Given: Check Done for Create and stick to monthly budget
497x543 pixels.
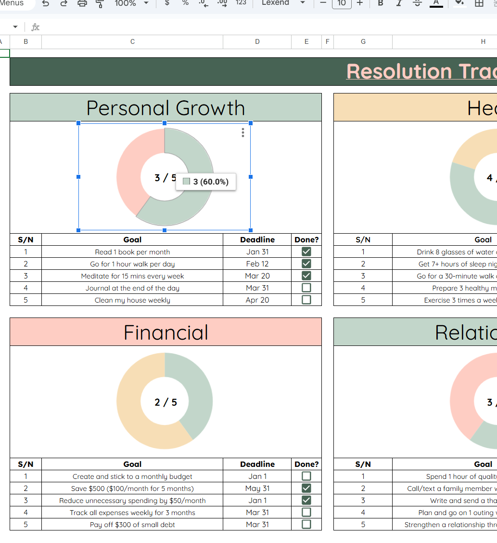Looking at the screenshot, I should [306, 476].
